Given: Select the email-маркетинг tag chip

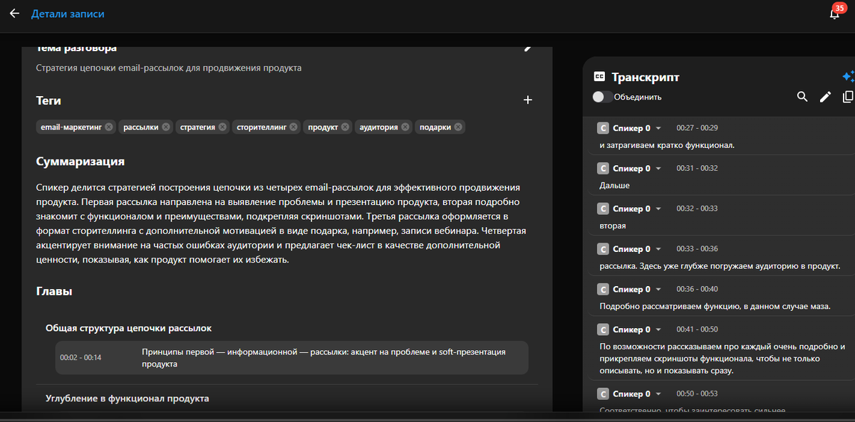Looking at the screenshot, I should [76, 127].
